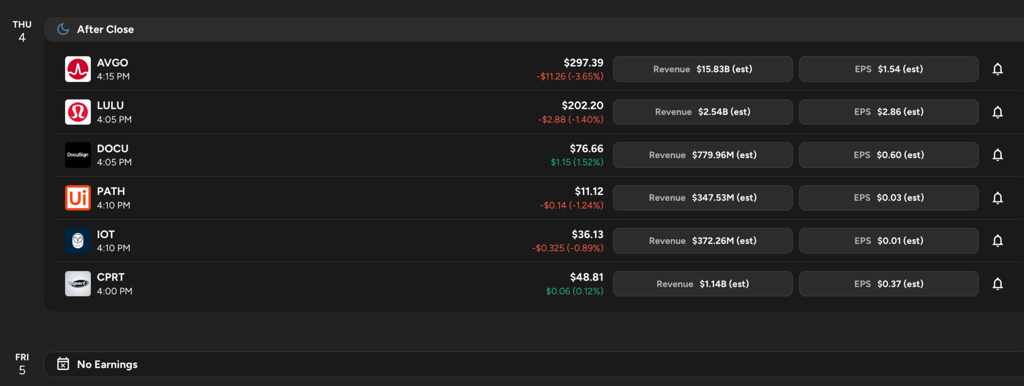Click the UiPath PATH logo icon
This screenshot has width=1024, height=386.
78,198
